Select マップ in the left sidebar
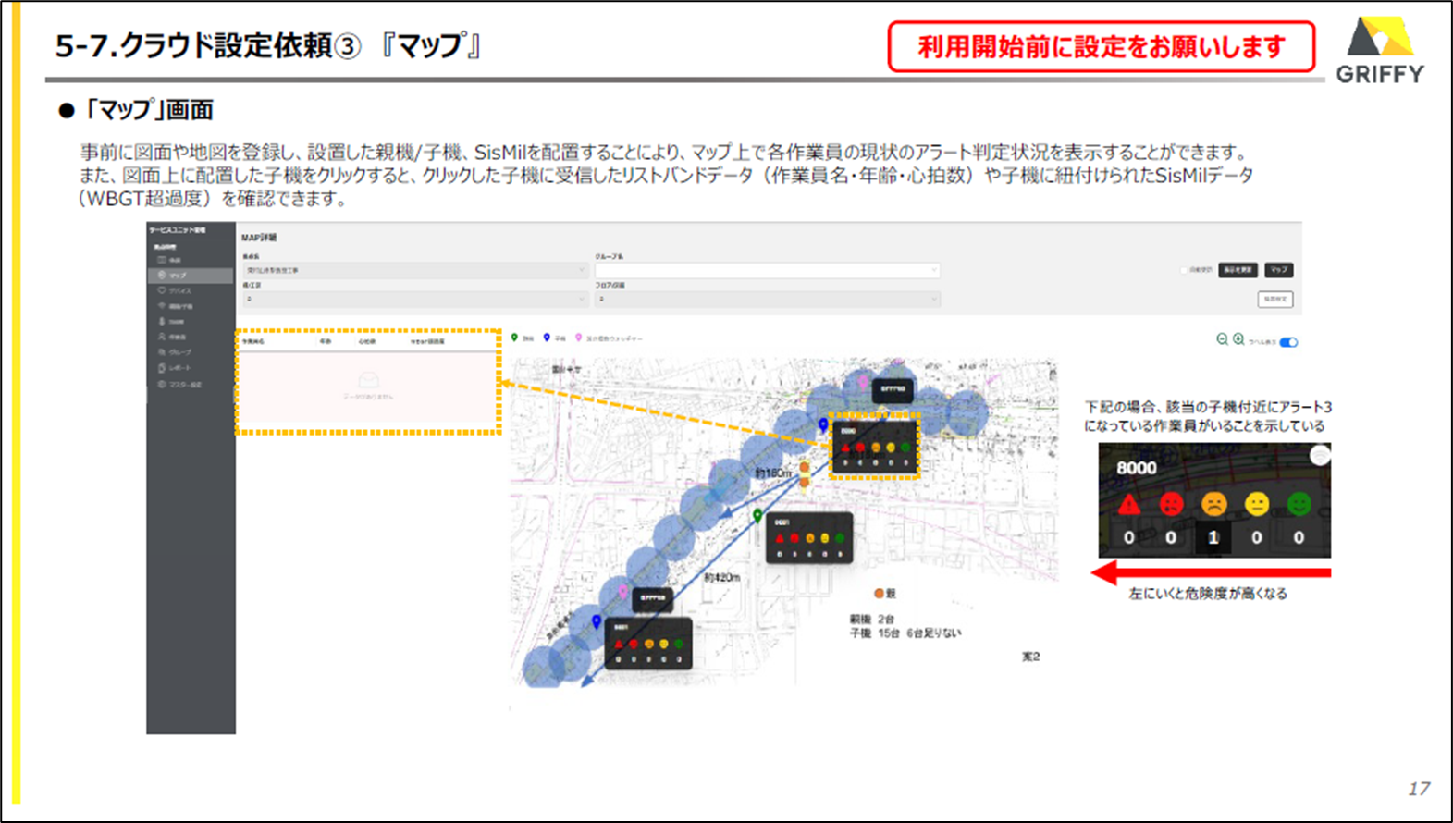This screenshot has width=1453, height=823. pos(191,276)
